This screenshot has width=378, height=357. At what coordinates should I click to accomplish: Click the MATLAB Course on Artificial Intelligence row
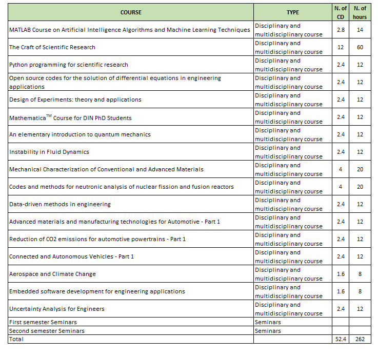[130, 30]
